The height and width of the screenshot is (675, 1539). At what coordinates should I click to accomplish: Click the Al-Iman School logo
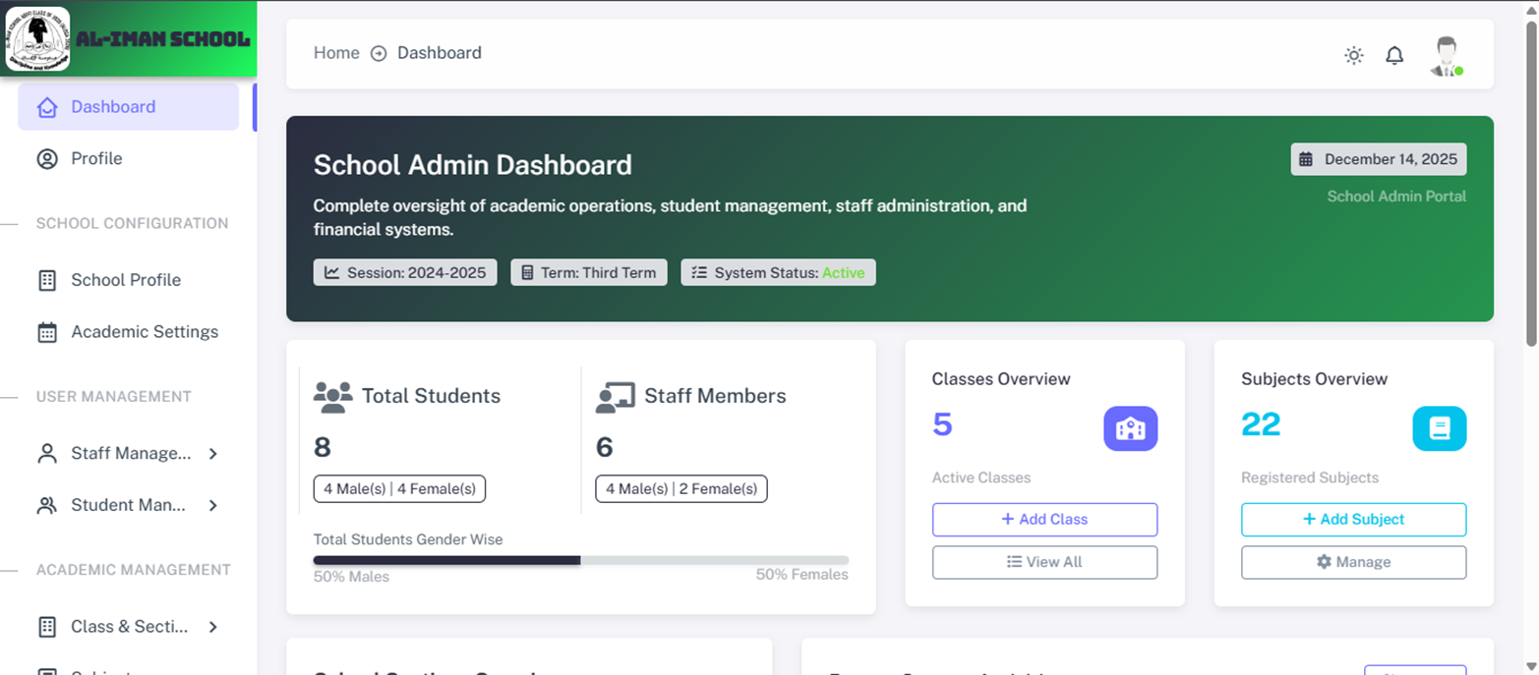38,39
